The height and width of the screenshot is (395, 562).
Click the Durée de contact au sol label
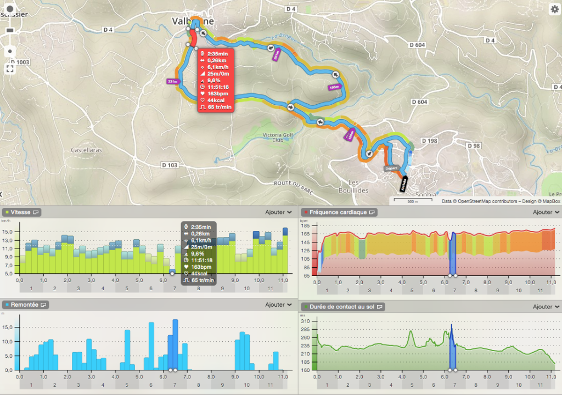tap(343, 307)
